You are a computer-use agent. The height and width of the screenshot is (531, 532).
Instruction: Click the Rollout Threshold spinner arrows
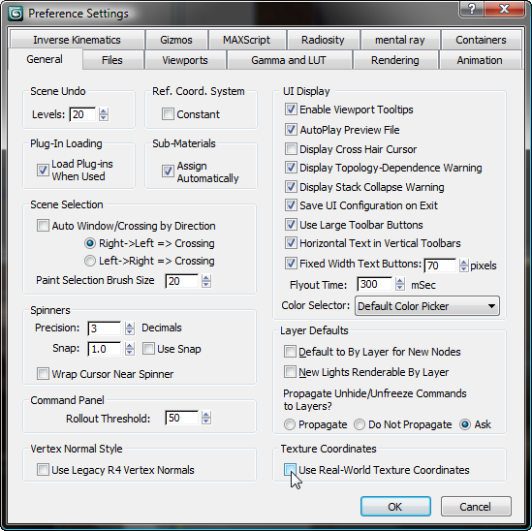coord(206,418)
